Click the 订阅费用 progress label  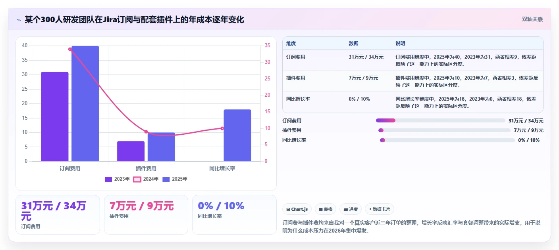tap(292, 121)
